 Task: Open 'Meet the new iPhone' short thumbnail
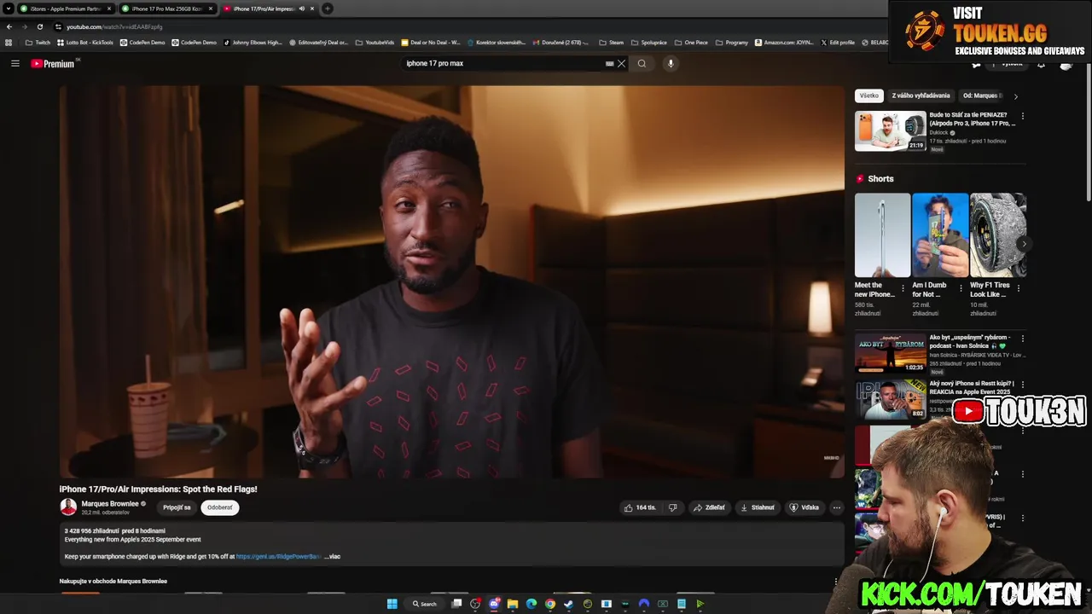882,235
